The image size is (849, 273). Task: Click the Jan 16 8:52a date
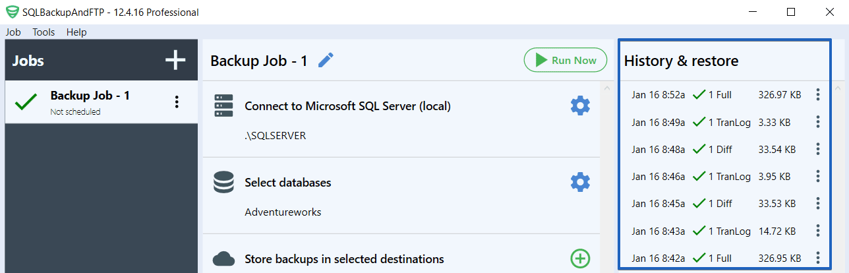coord(658,94)
